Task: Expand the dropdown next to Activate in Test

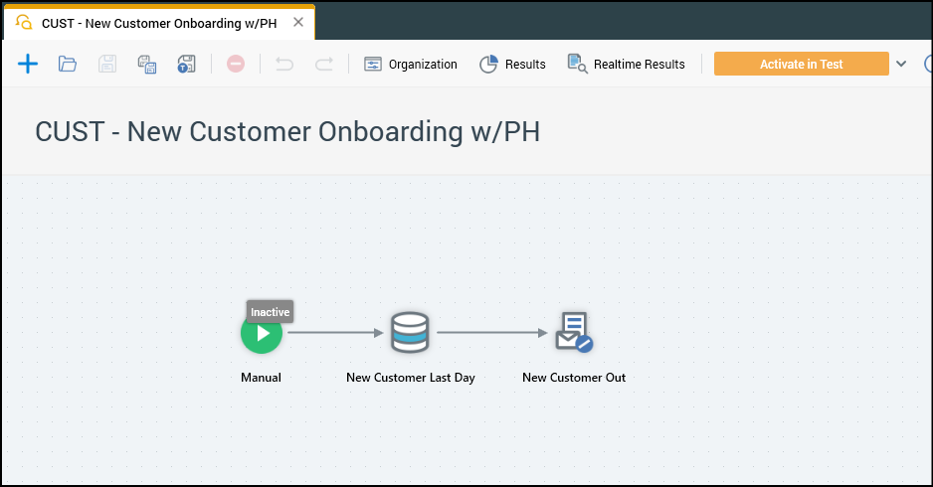Action: (x=901, y=65)
